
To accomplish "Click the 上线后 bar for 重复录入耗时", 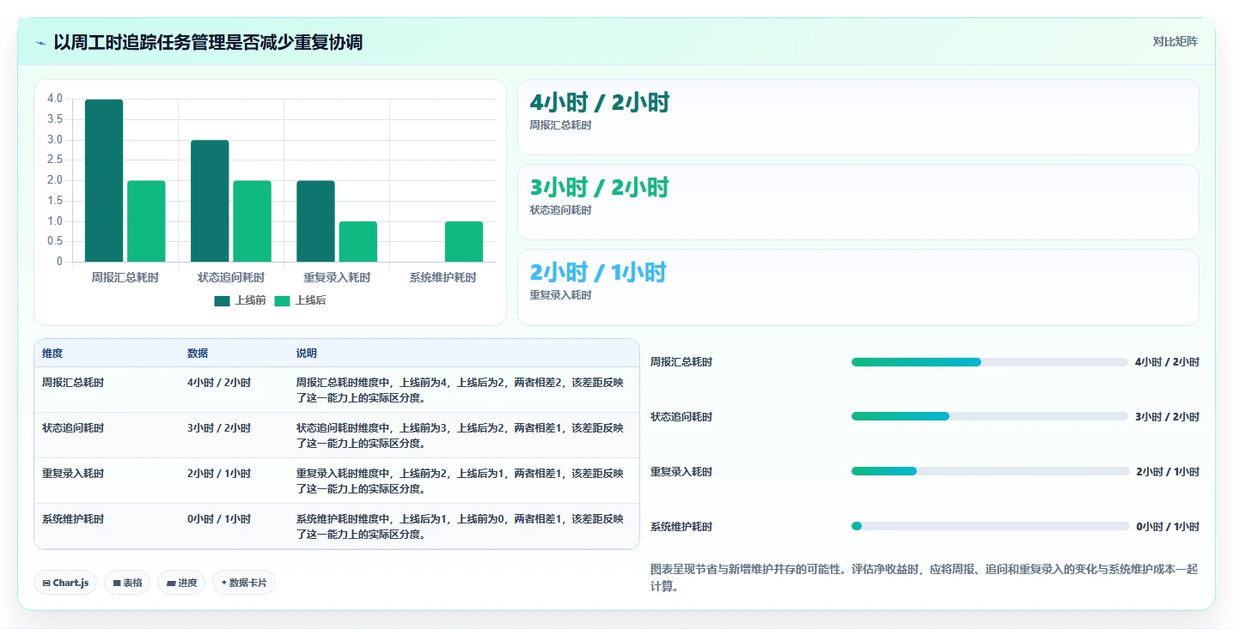I will [x=357, y=241].
